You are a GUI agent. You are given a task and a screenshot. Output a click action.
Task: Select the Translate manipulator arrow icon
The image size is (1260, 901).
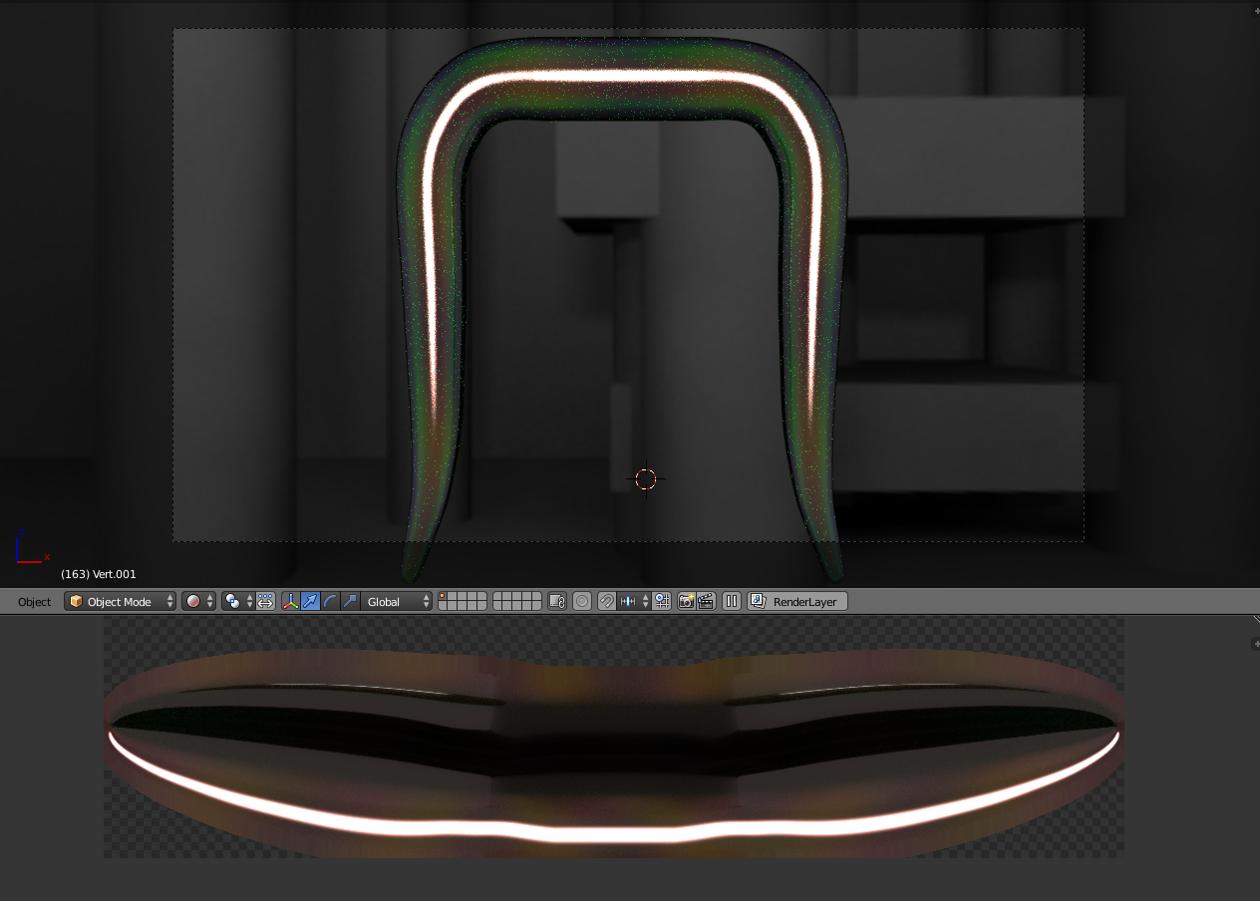pos(312,601)
